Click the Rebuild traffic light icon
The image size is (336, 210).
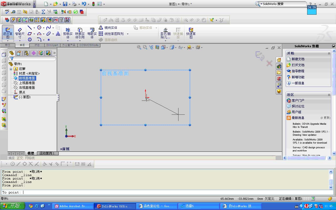pos(93,4)
